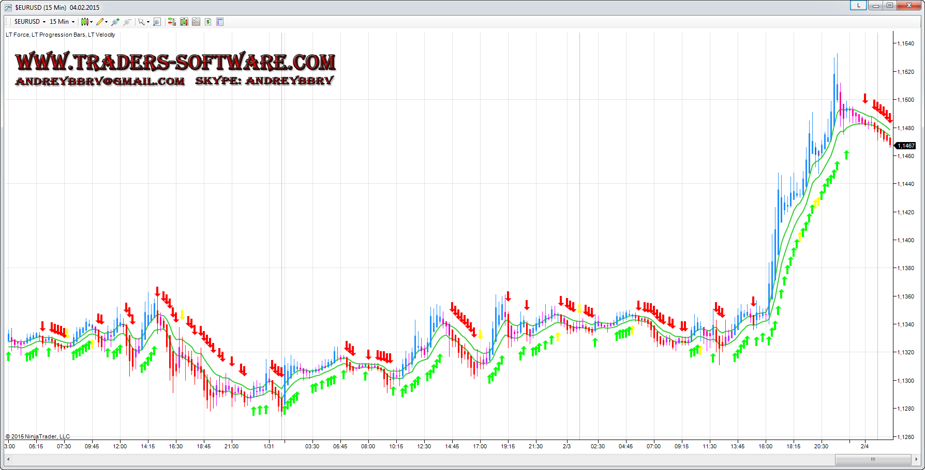Toggle the Chart Trader panel icon
The image size is (925, 470).
coord(172,22)
